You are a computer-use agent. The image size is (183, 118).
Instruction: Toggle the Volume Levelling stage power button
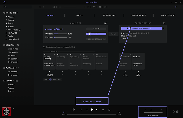click(84, 55)
